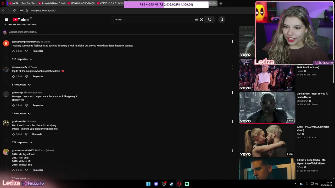Go back to the previous page
Screen dimensions: 335x188
click(3, 10)
